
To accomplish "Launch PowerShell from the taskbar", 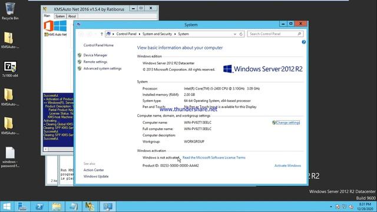I will [39, 207].
